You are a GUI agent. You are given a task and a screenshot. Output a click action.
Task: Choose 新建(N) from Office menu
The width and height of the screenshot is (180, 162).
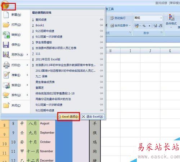(16, 15)
